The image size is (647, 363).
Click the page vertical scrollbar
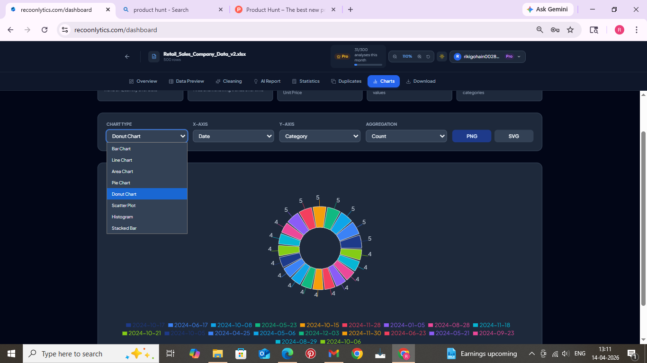(x=643, y=217)
